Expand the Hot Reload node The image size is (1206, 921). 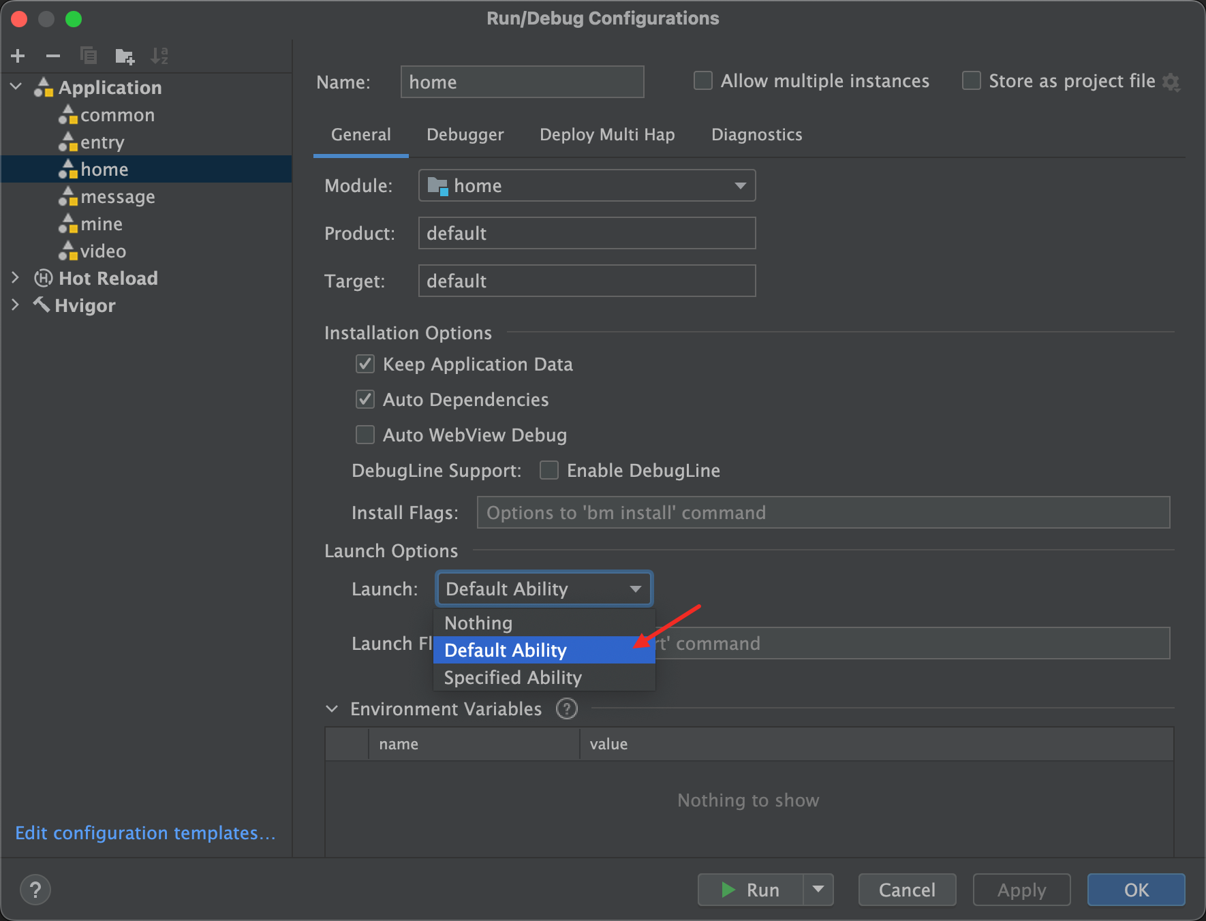click(16, 278)
